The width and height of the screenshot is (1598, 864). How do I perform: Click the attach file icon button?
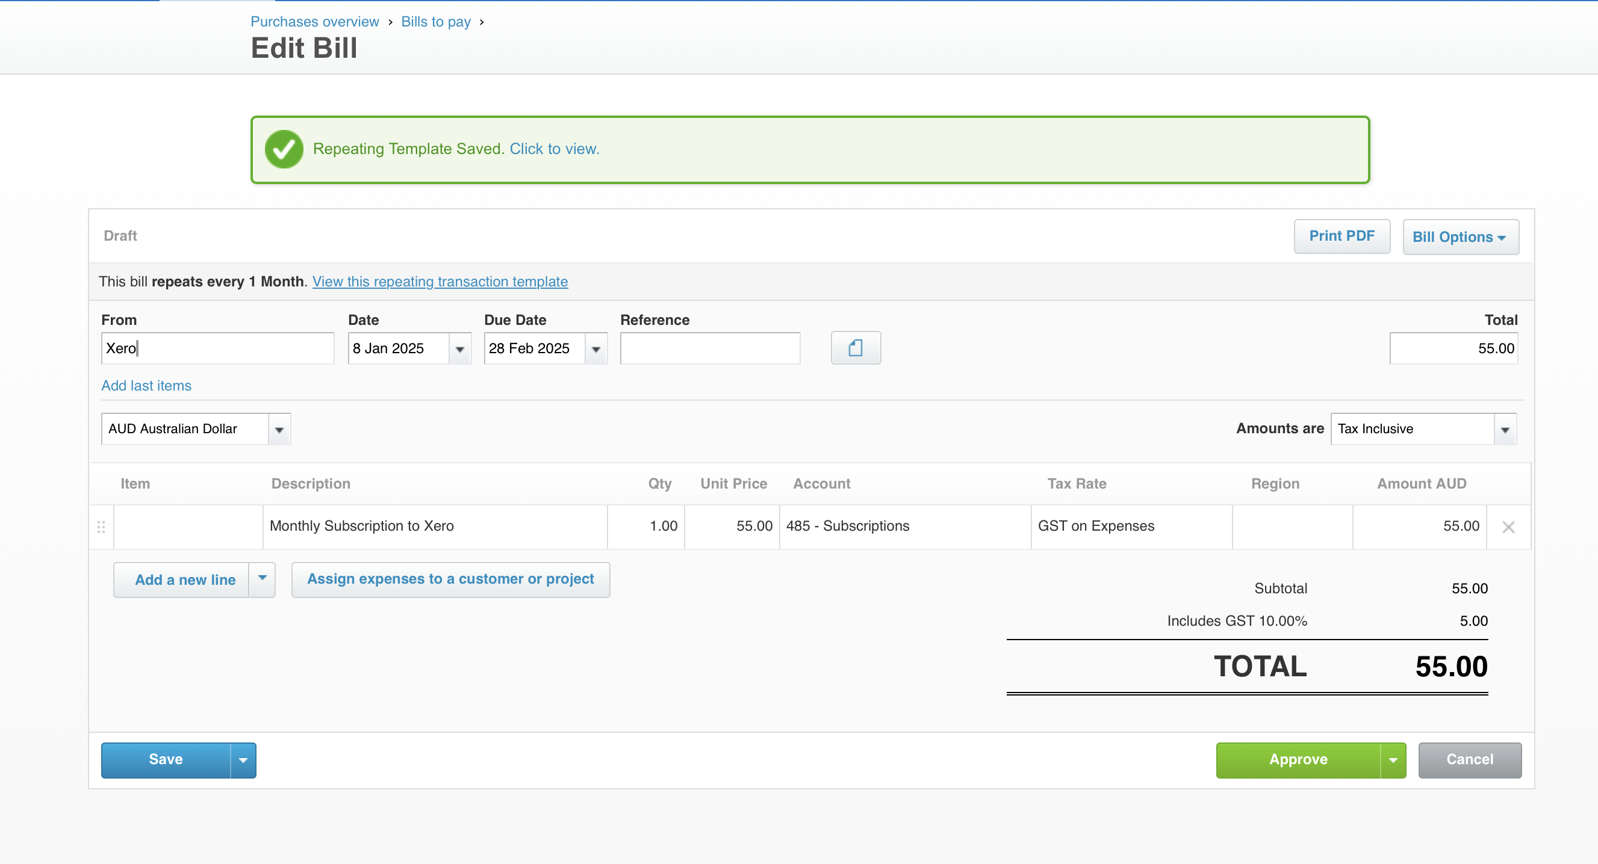click(x=855, y=348)
